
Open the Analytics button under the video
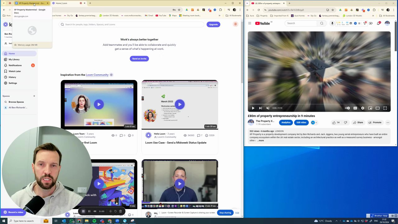click(x=286, y=123)
